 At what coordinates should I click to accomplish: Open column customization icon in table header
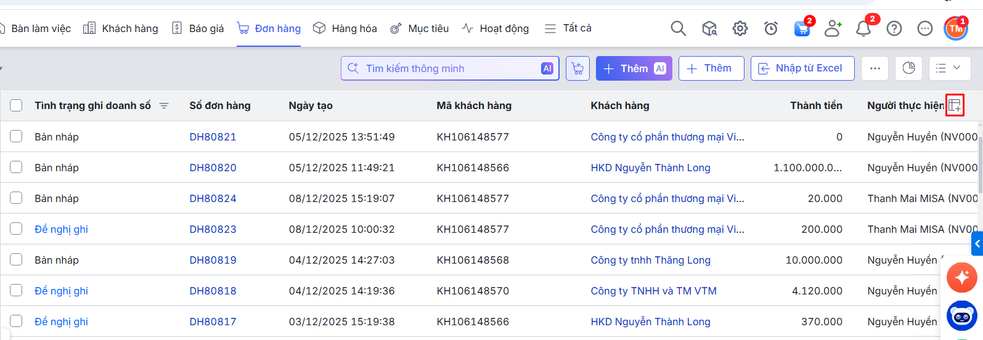pyautogui.click(x=954, y=105)
